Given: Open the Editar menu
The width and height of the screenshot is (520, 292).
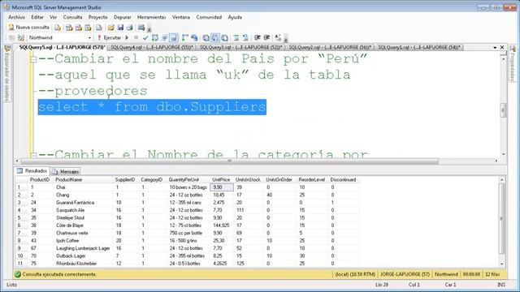Looking at the screenshot, I should click(x=37, y=17).
